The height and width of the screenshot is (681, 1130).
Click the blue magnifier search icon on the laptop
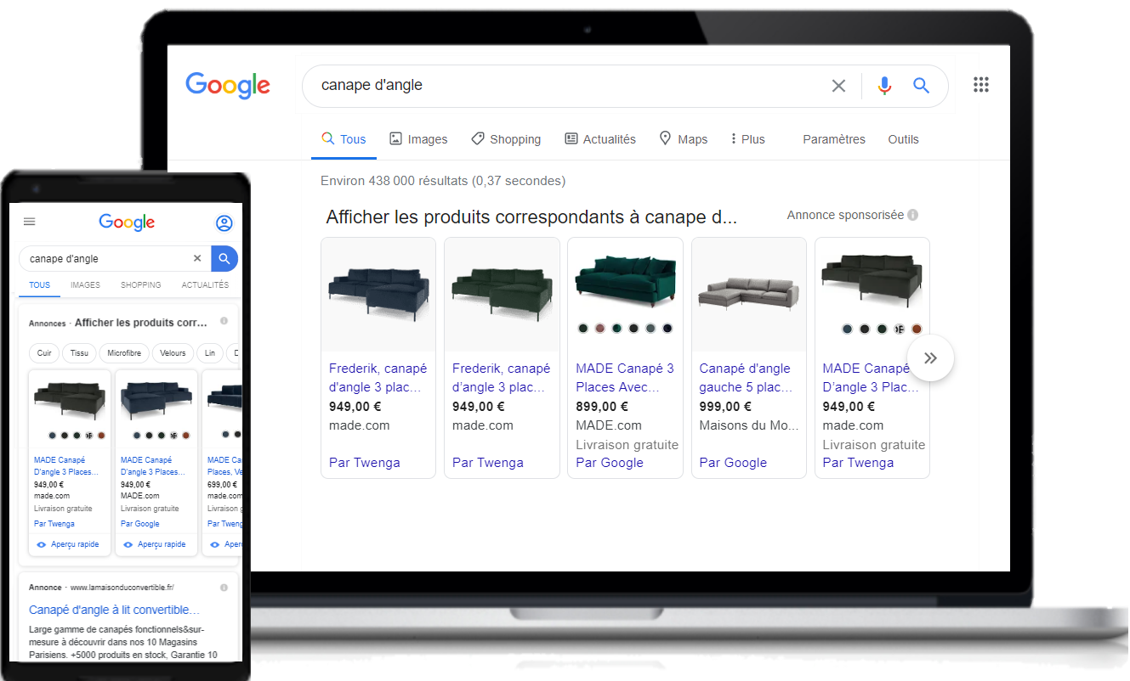point(921,86)
